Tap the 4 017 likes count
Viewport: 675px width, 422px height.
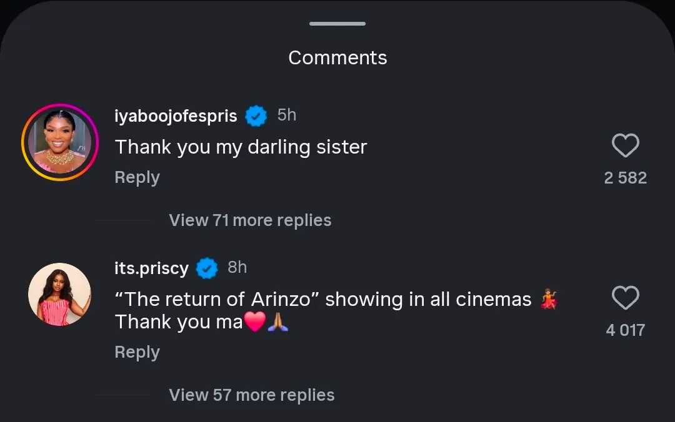point(625,330)
